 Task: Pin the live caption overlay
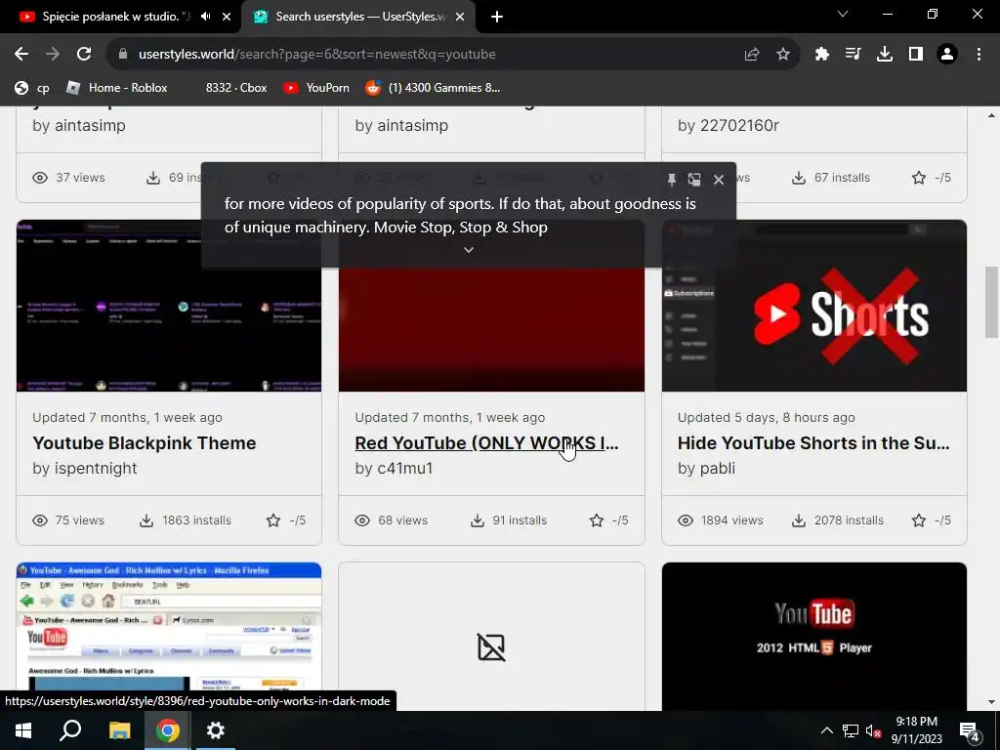coord(672,180)
